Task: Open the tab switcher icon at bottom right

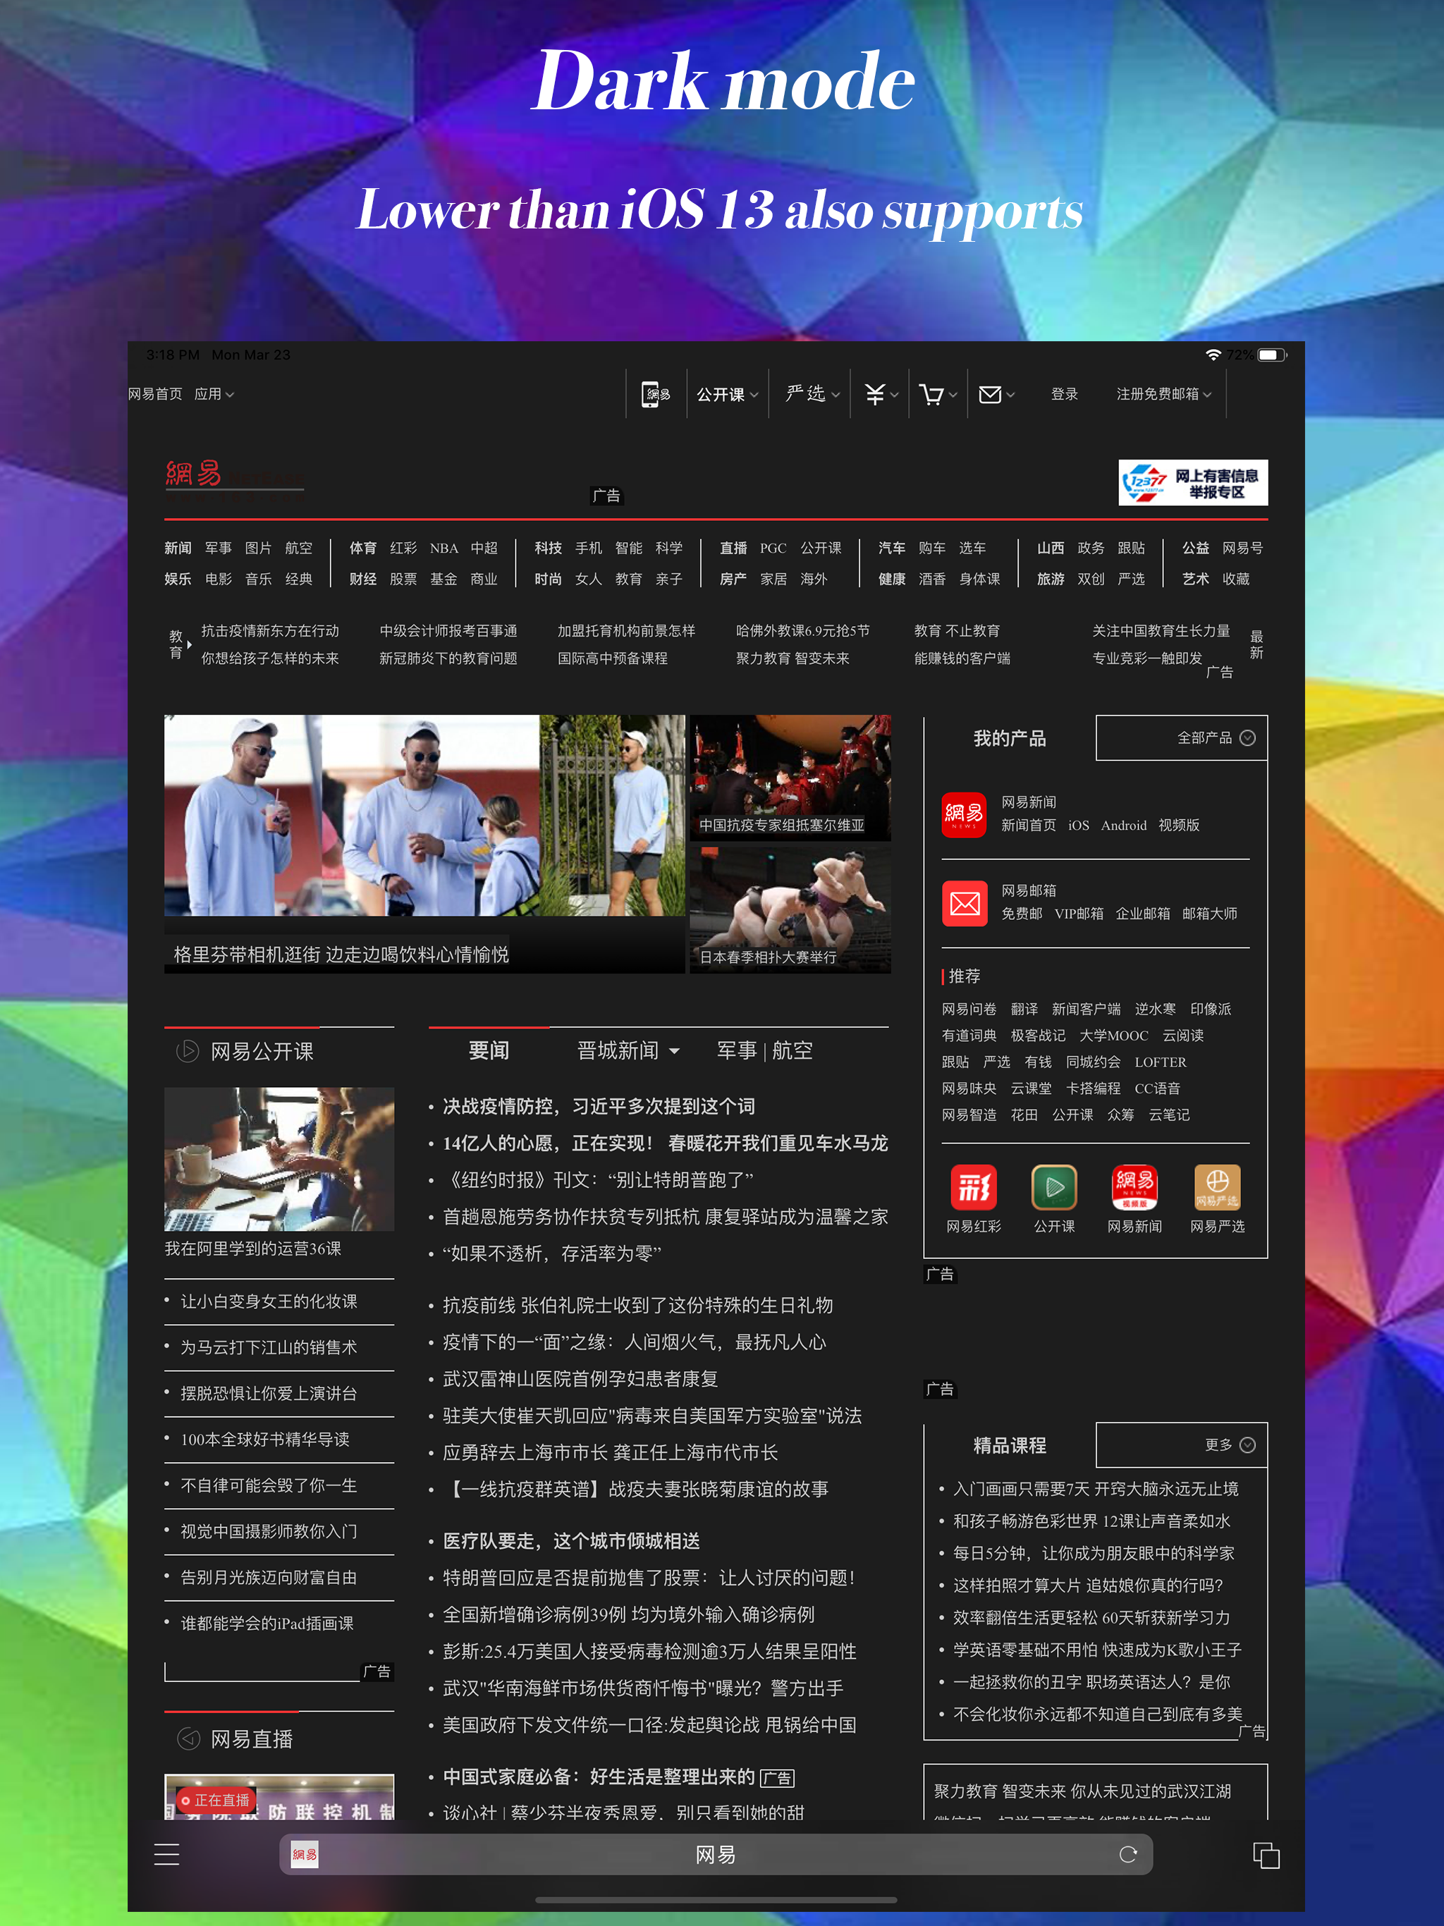Action: (1266, 1853)
